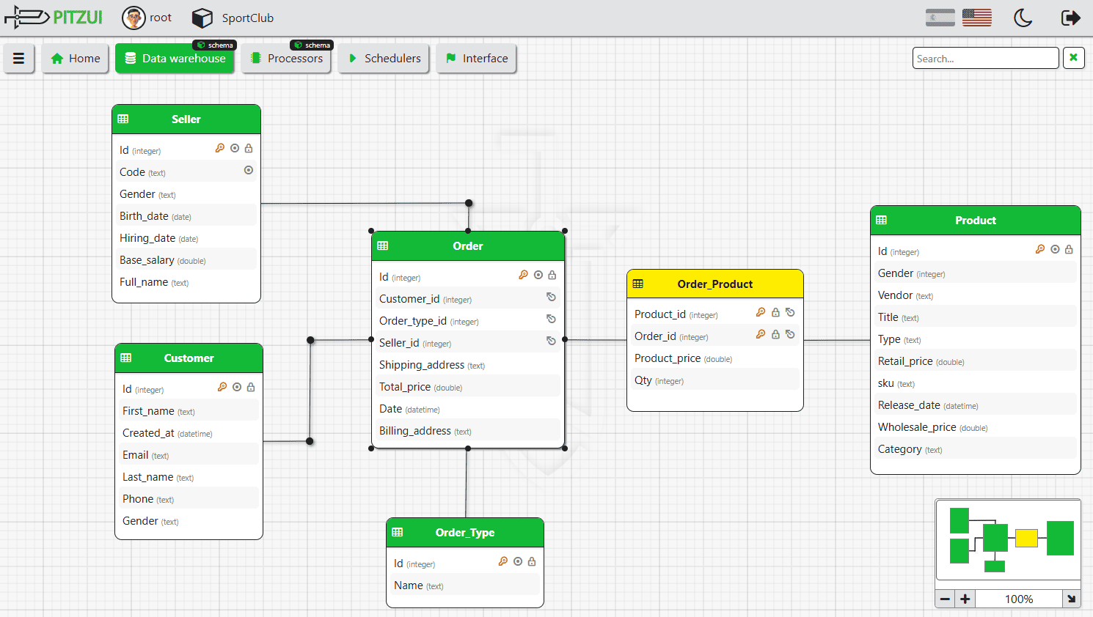Image resolution: width=1093 pixels, height=617 pixels.
Task: Select the Name field in Order_Type
Action: point(465,585)
